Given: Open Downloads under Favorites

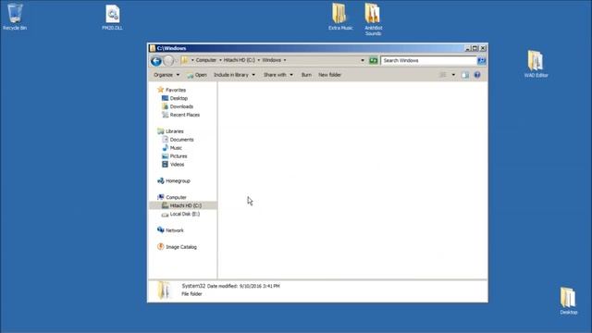Looking at the screenshot, I should (x=181, y=106).
